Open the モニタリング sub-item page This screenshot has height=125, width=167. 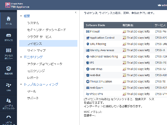click(36, 71)
